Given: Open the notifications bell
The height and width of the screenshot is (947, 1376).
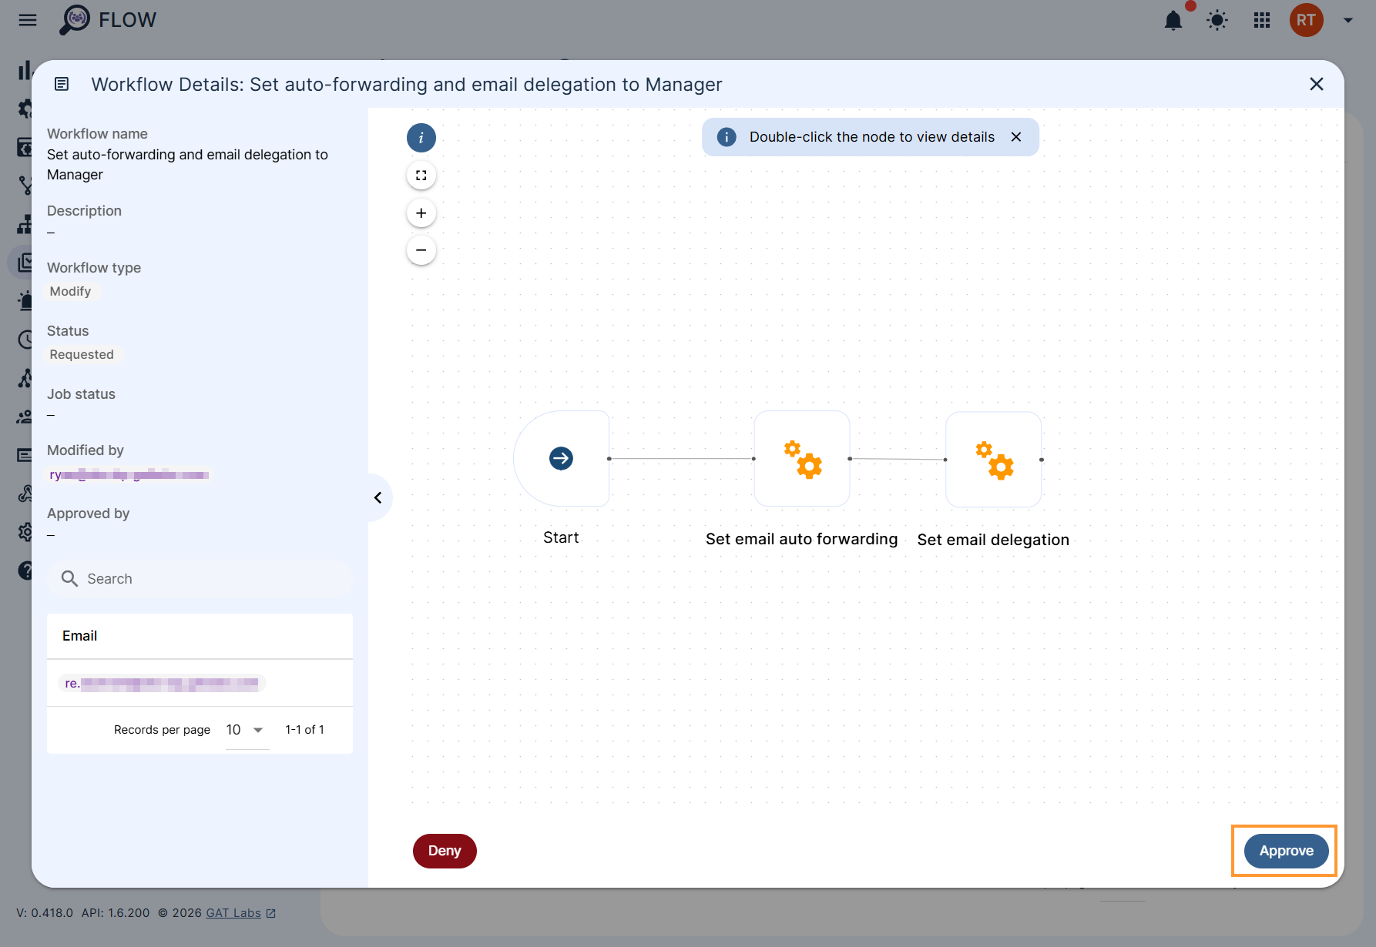Looking at the screenshot, I should (1173, 21).
